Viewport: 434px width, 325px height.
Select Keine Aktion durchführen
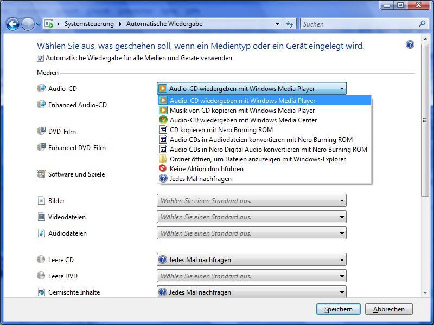tap(264, 169)
